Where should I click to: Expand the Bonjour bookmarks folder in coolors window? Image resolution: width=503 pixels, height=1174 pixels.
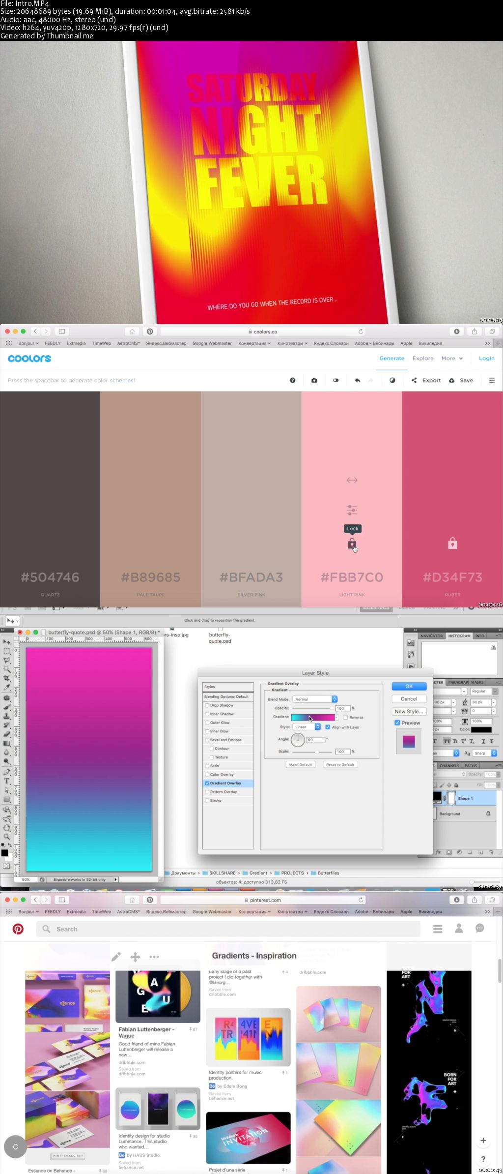[28, 343]
